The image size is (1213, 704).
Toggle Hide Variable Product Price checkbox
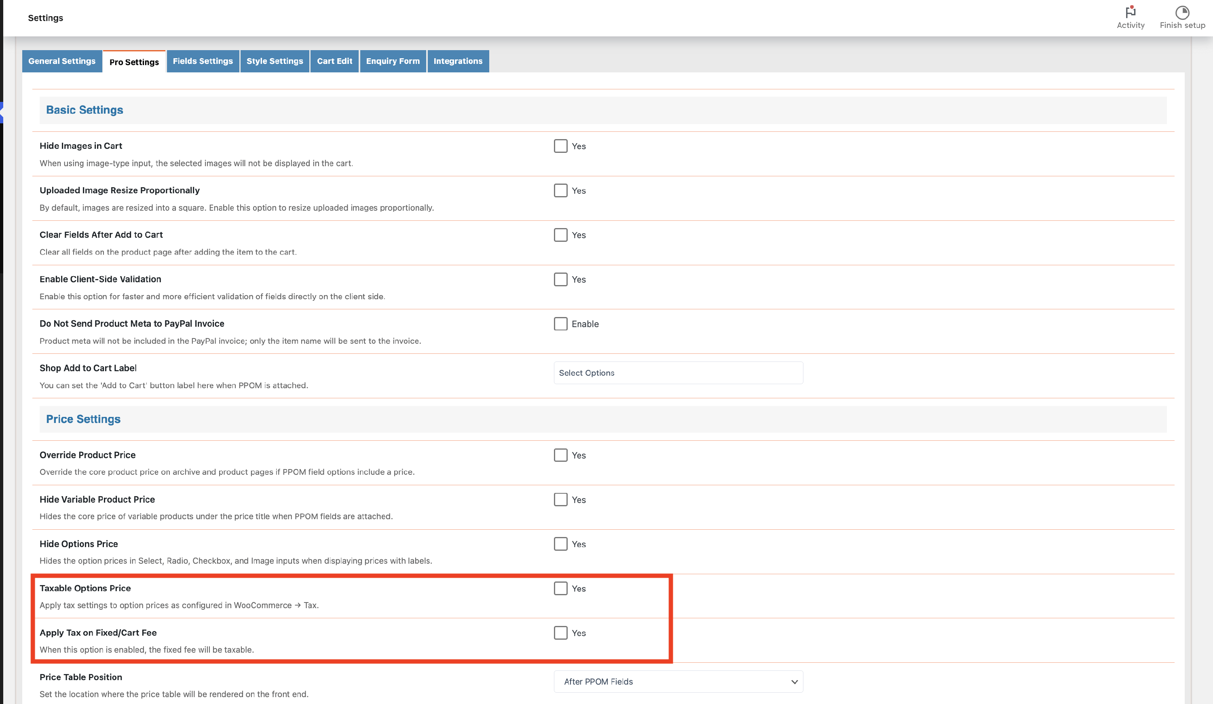[560, 499]
